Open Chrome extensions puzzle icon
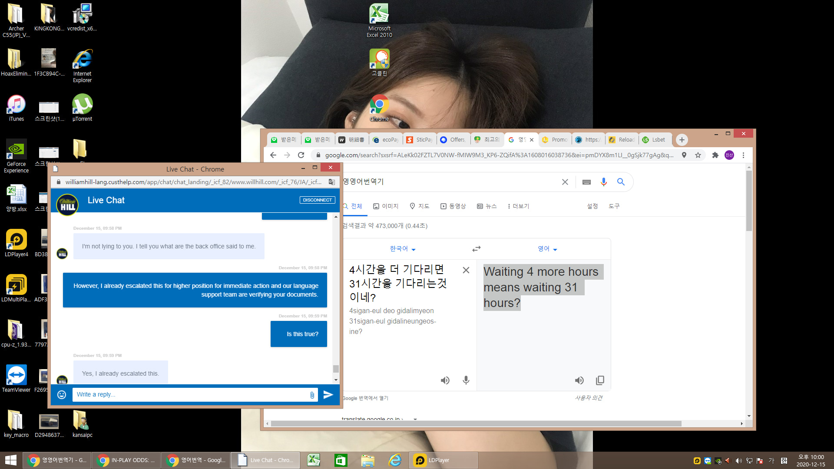 (715, 155)
